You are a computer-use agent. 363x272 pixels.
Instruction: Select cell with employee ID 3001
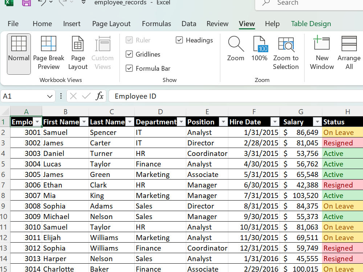point(26,132)
